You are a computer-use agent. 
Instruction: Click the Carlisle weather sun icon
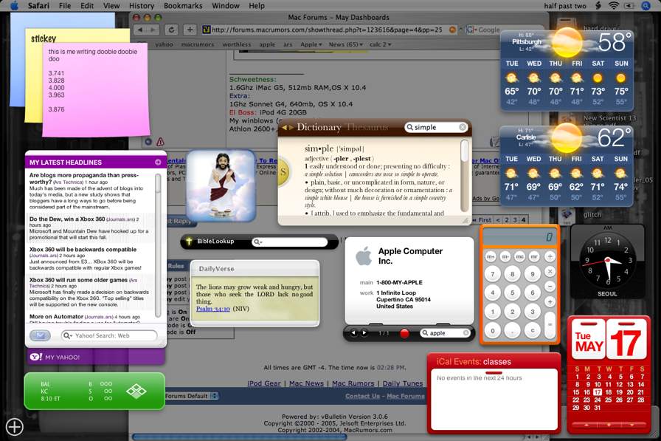(567, 138)
